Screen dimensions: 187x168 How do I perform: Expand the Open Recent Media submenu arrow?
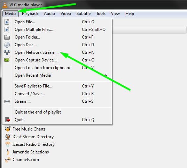click(106, 75)
